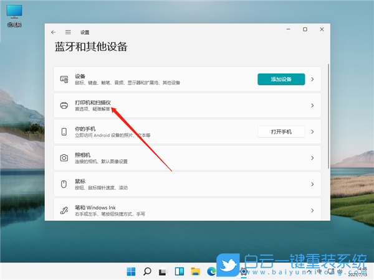Expand 打印机和扫描仪 row chevron
The width and height of the screenshot is (374, 280).
(312, 106)
